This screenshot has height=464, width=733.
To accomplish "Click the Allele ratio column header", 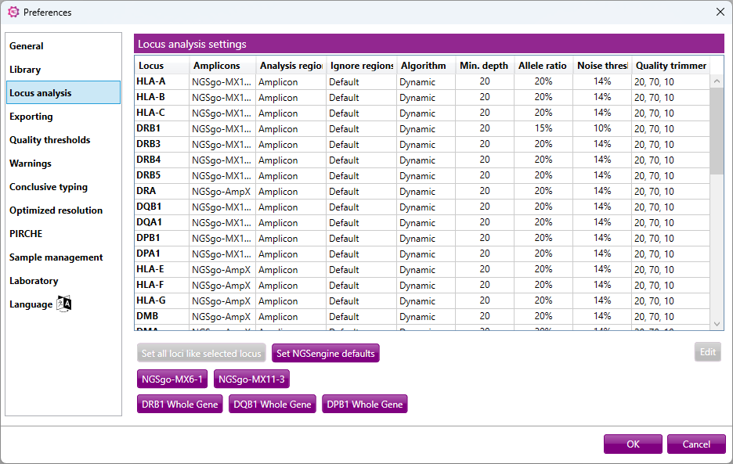I will (542, 66).
